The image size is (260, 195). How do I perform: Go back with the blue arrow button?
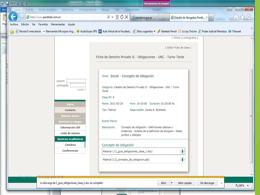click(13, 17)
